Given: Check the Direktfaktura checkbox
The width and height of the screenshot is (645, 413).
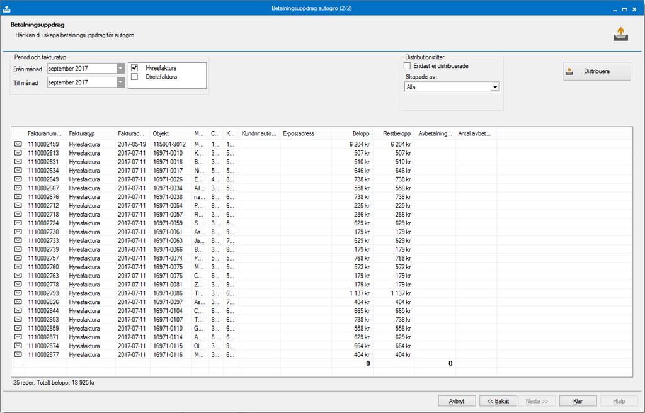Looking at the screenshot, I should pos(135,77).
